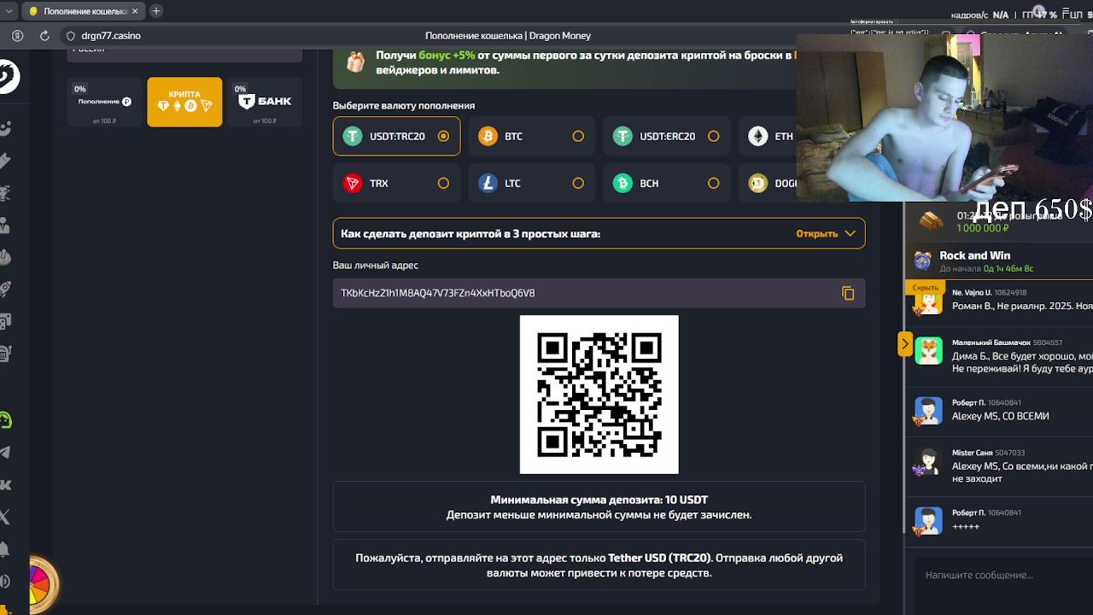Click the Ne. Vajno U. username

tap(971, 292)
